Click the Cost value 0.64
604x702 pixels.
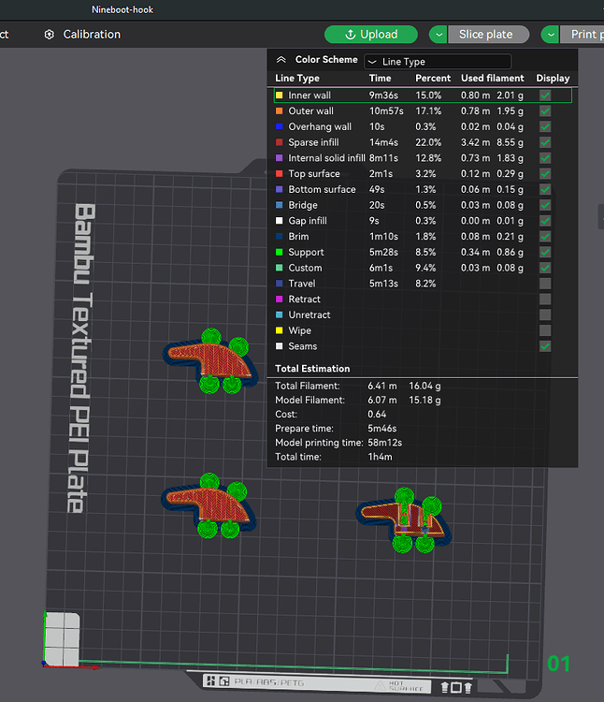[x=377, y=414]
